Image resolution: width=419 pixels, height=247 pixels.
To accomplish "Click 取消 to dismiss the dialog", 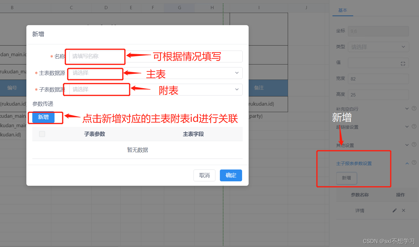I will [x=204, y=175].
